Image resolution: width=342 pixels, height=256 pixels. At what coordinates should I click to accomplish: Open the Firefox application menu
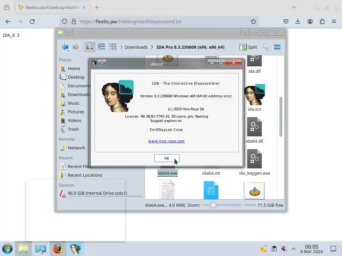click(x=334, y=22)
